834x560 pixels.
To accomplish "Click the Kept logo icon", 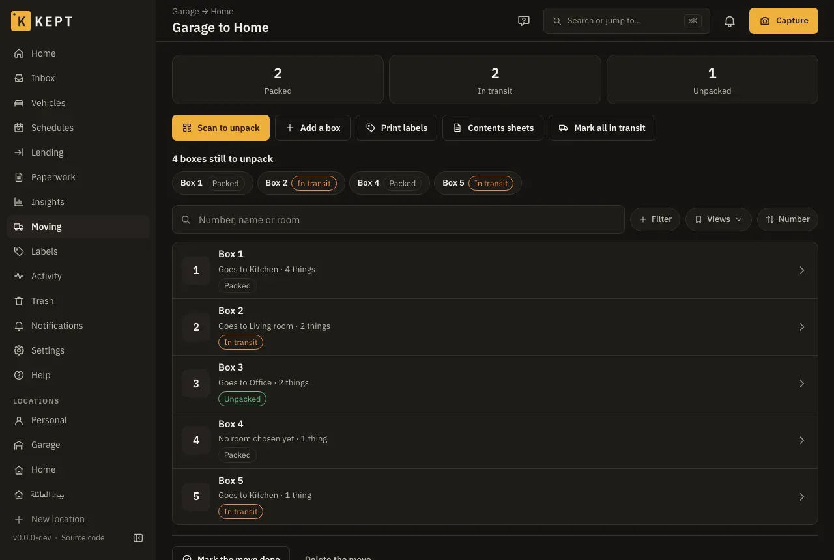I will (21, 21).
